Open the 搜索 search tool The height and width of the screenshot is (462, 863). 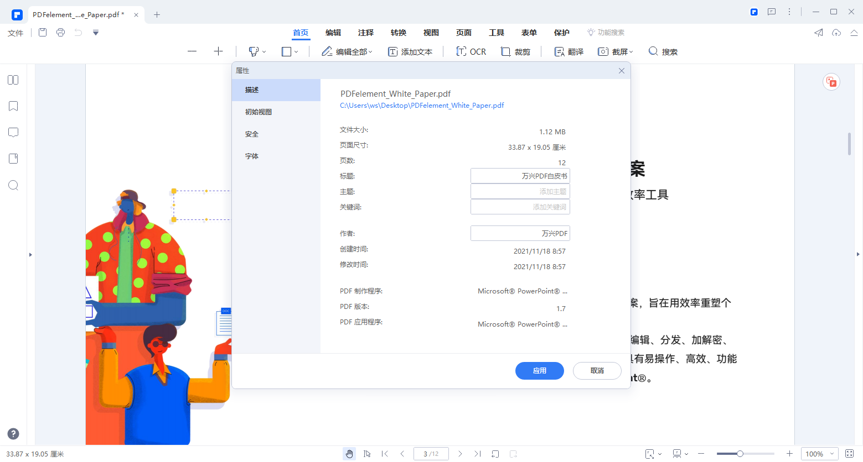(x=663, y=51)
